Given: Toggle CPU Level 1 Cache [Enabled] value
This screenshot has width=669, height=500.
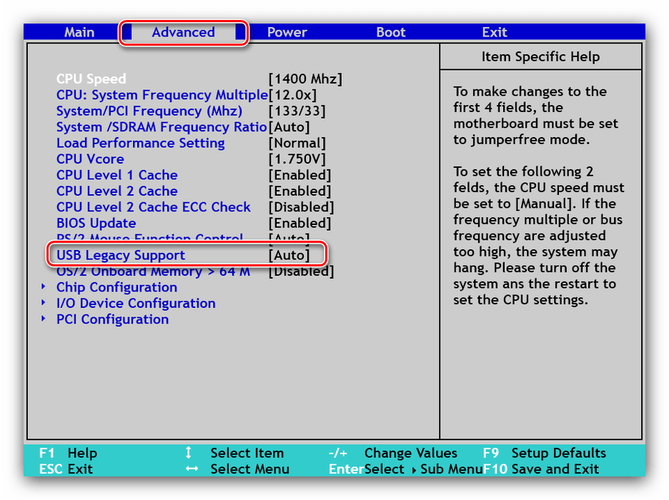Looking at the screenshot, I should [x=299, y=175].
